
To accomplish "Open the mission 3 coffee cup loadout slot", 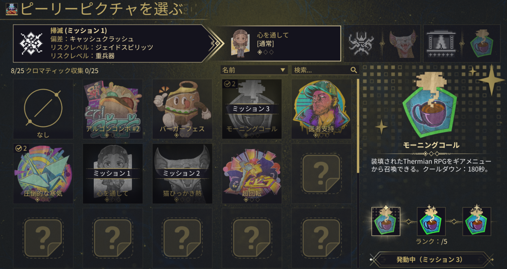I will (462, 44).
